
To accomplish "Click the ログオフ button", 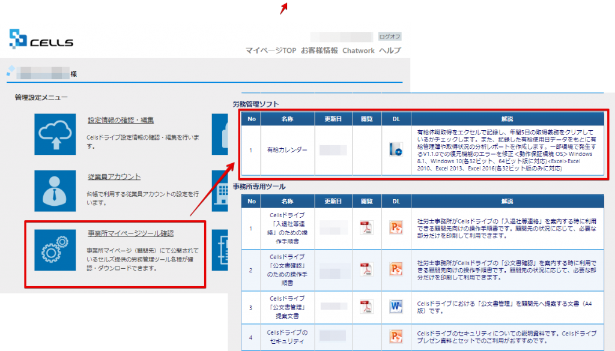I will click(x=389, y=37).
